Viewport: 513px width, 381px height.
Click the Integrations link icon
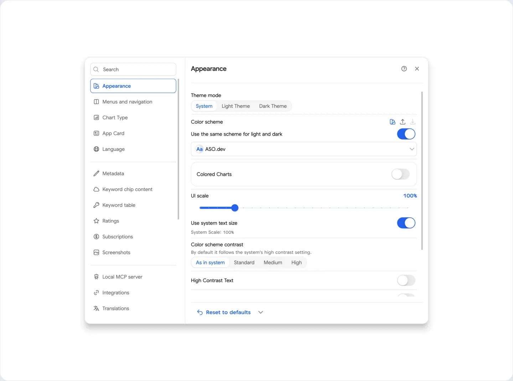point(96,293)
